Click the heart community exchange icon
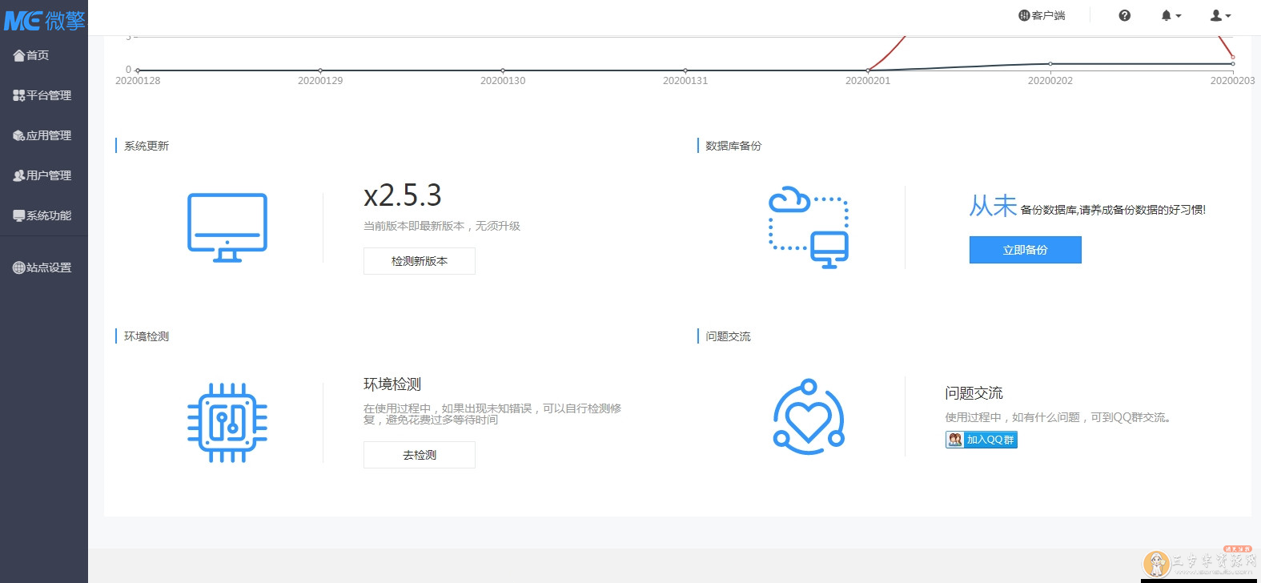 point(808,417)
